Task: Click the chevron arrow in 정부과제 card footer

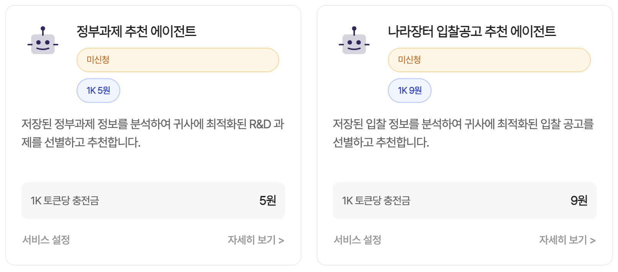Action: pos(281,241)
